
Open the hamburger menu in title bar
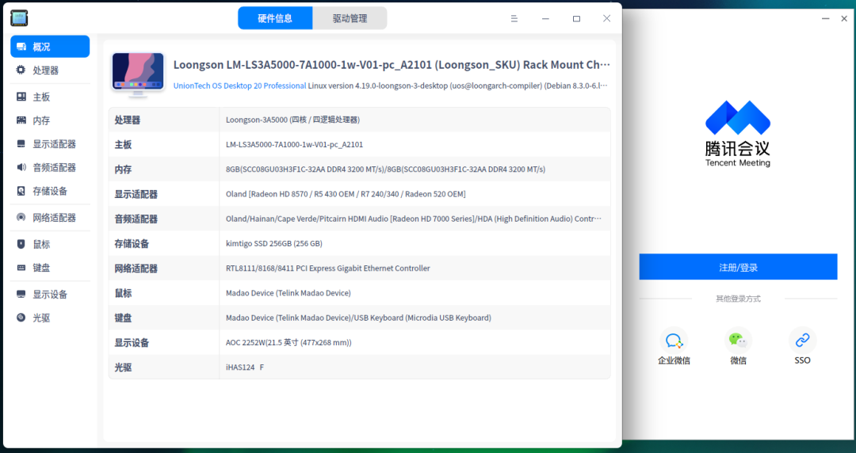click(514, 18)
